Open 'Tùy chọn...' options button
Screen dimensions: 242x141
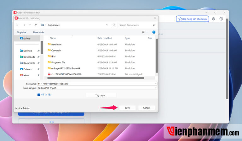pos(101,95)
